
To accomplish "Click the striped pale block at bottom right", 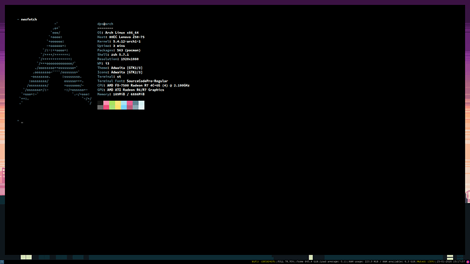I will click(450, 257).
